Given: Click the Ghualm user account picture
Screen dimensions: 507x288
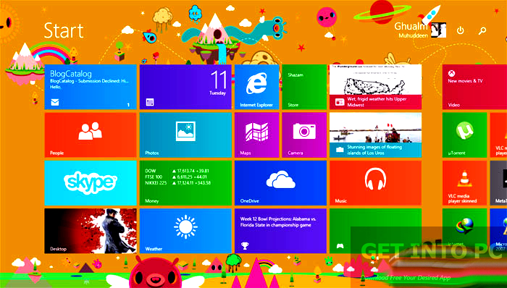Looking at the screenshot, I should click(439, 30).
